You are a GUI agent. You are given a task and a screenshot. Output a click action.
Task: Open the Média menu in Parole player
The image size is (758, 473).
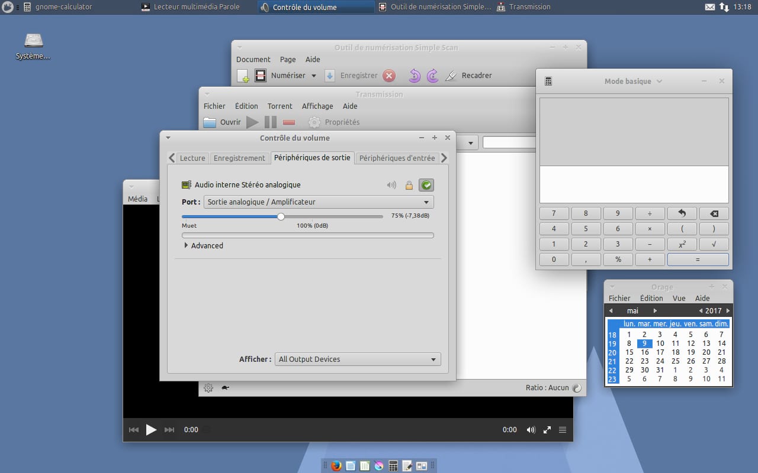pos(138,199)
